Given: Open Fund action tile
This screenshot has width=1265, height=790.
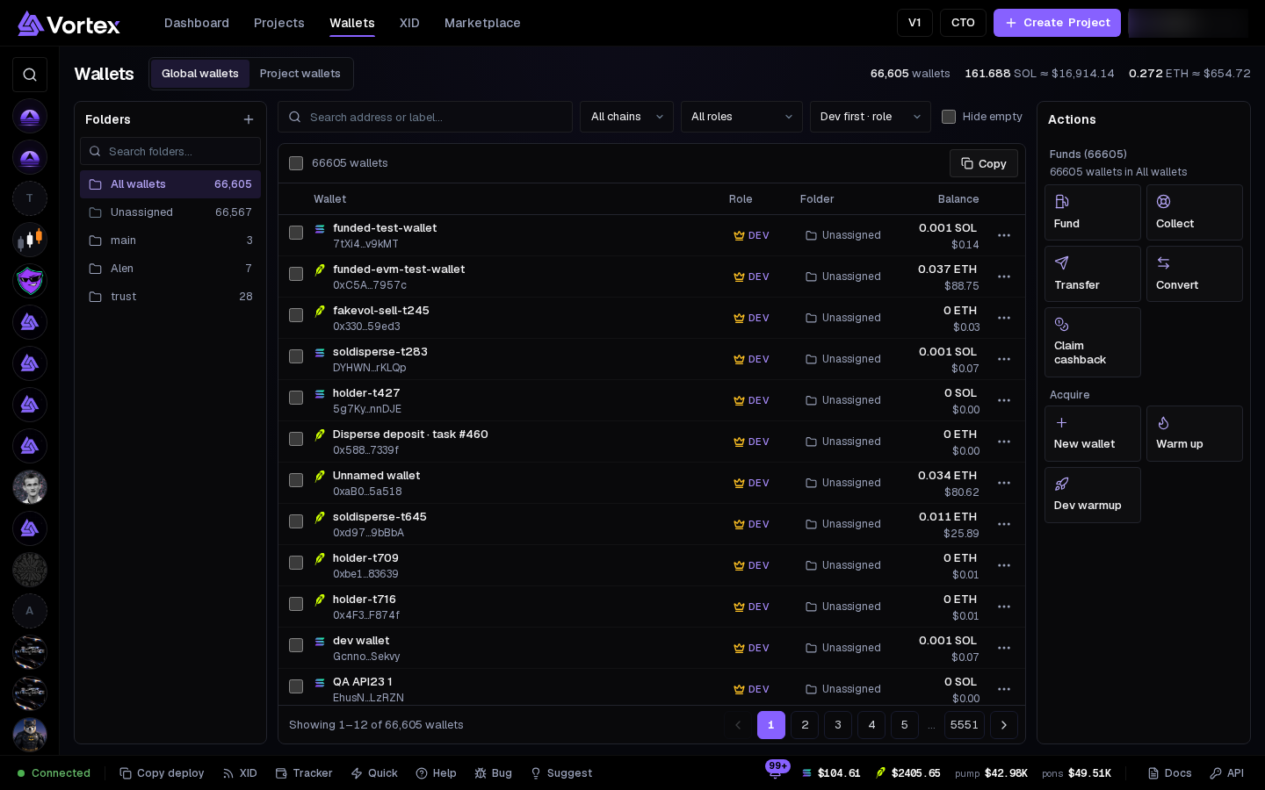Looking at the screenshot, I should [x=1092, y=212].
